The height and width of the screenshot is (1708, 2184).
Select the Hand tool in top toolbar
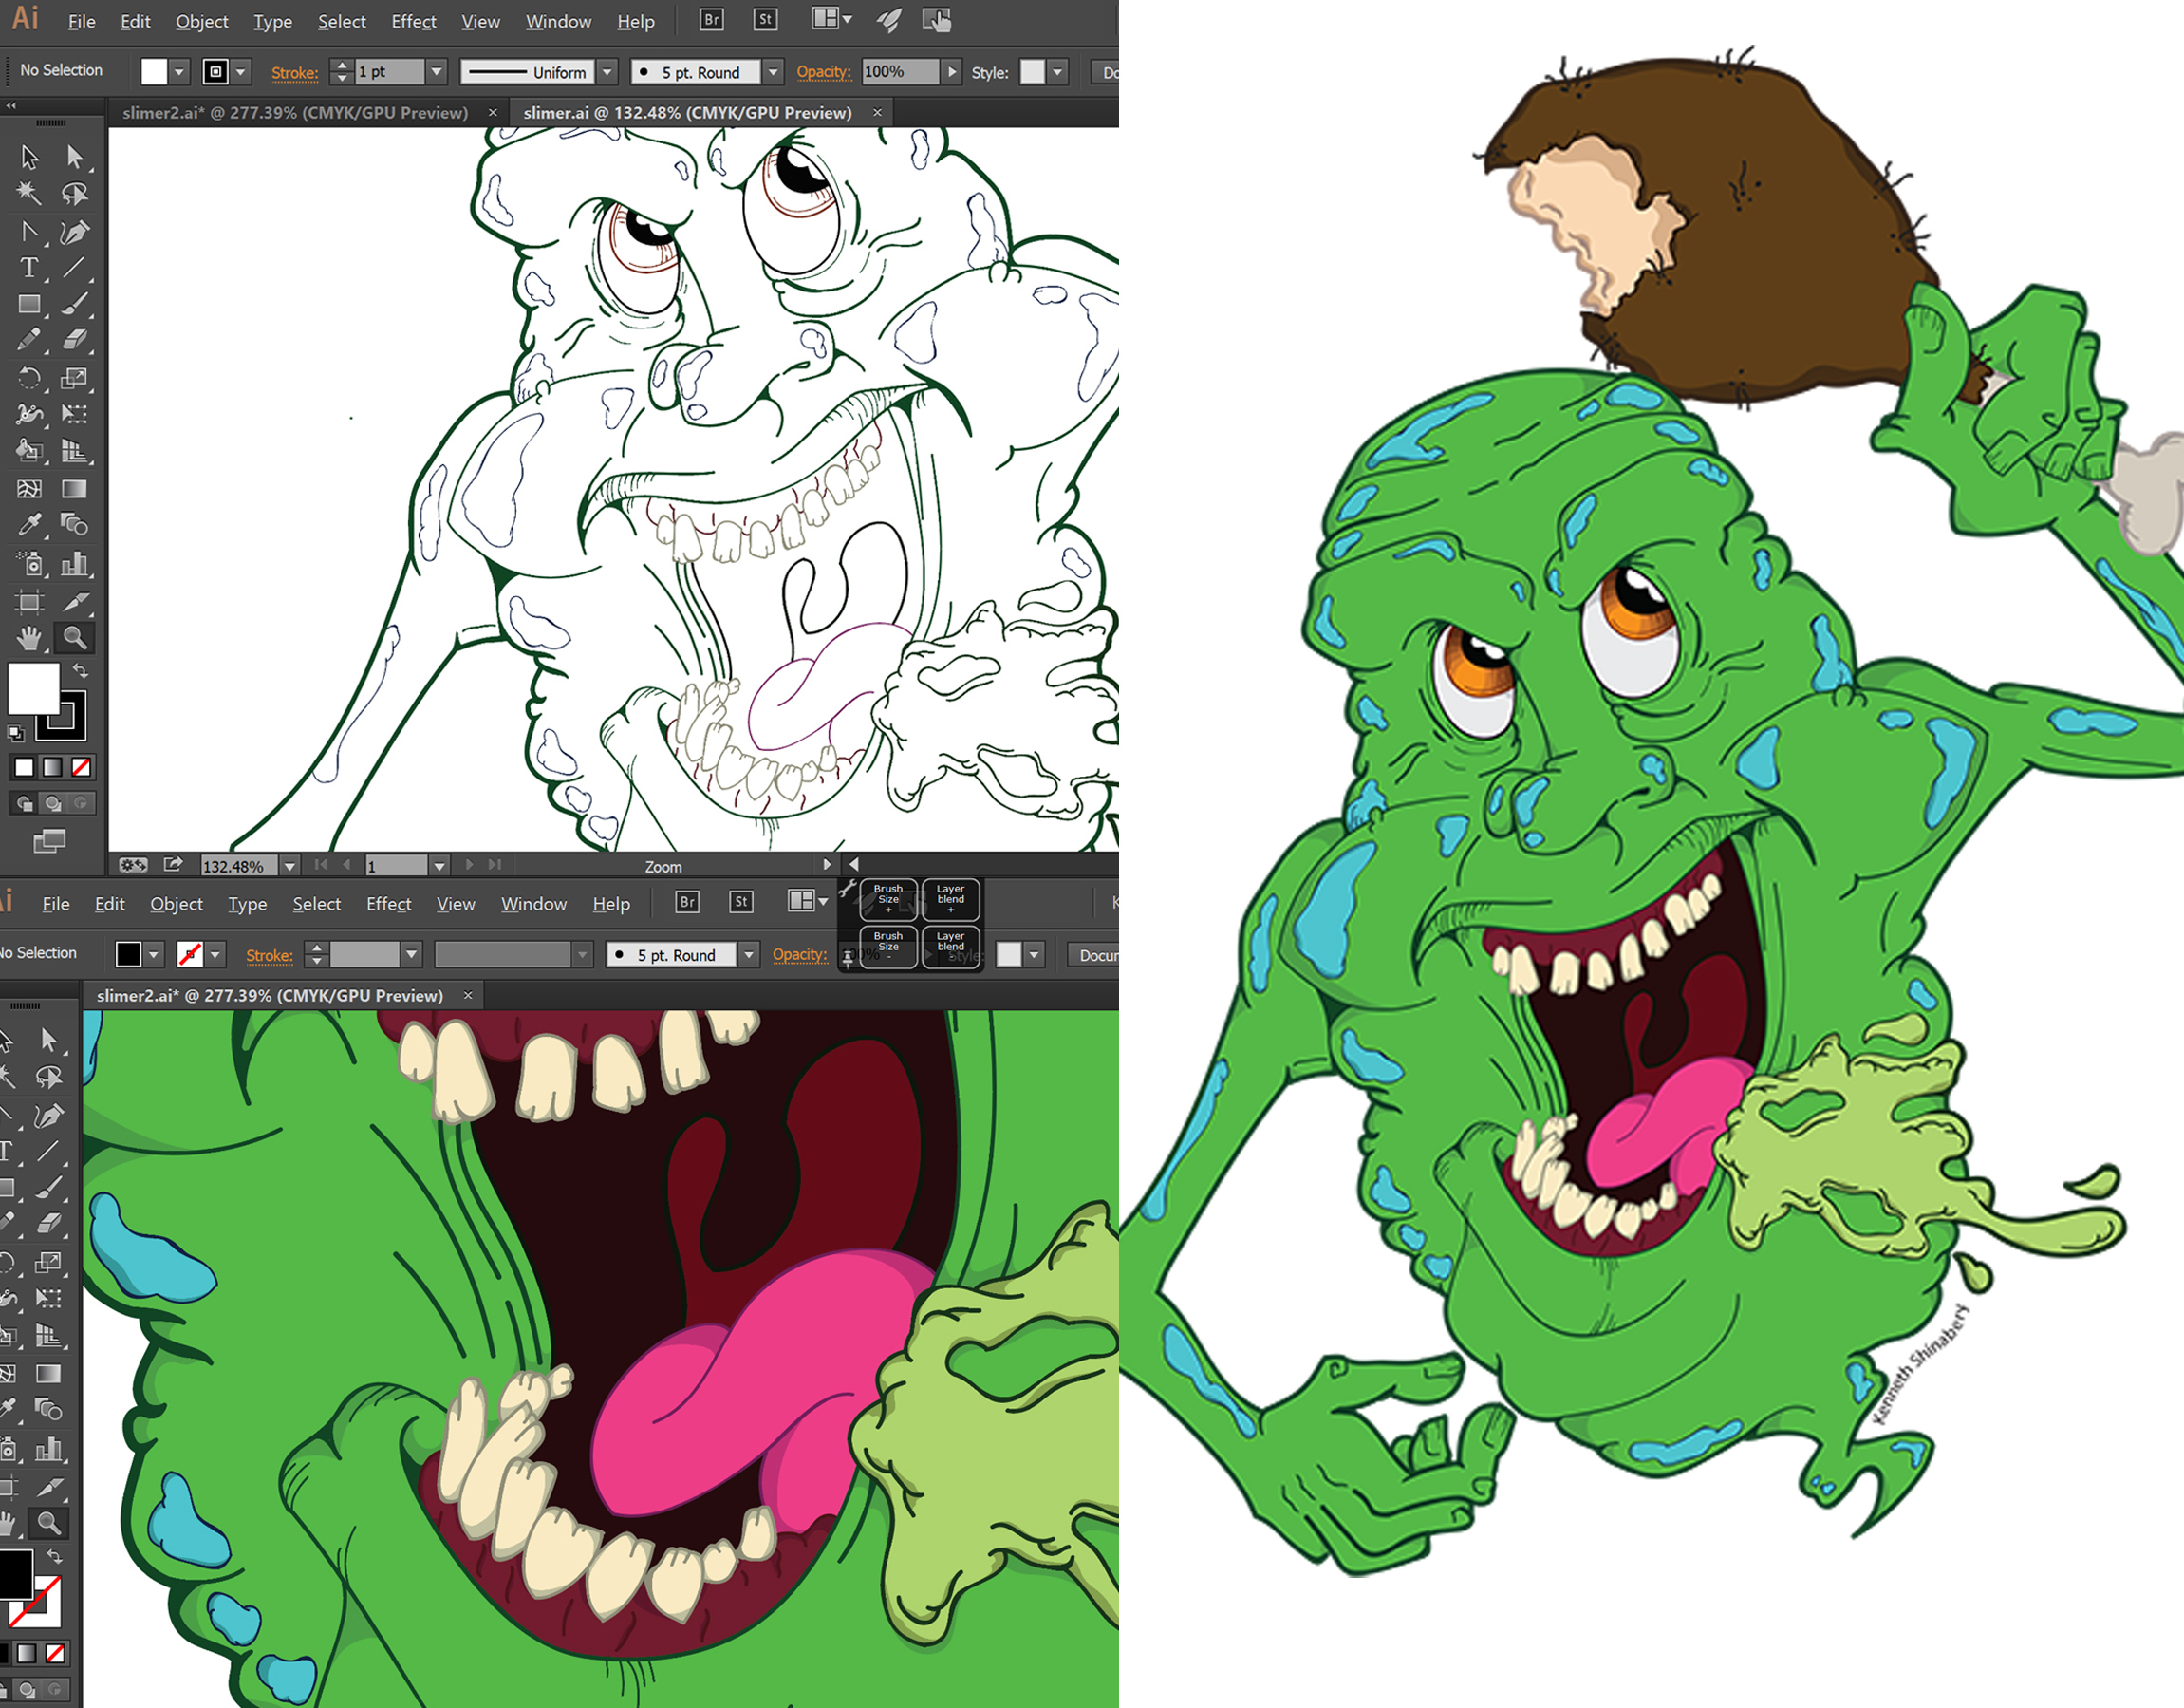(x=29, y=637)
